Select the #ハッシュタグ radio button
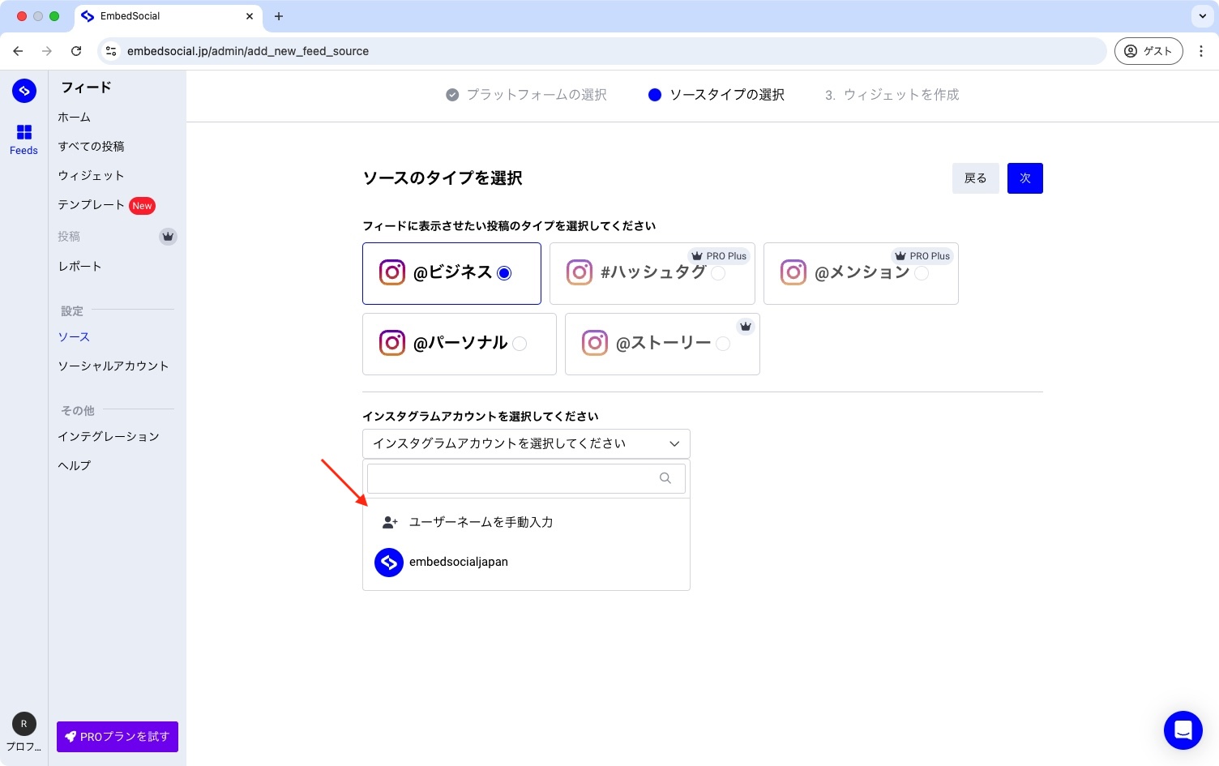Viewport: 1219px width, 766px height. pos(718,273)
